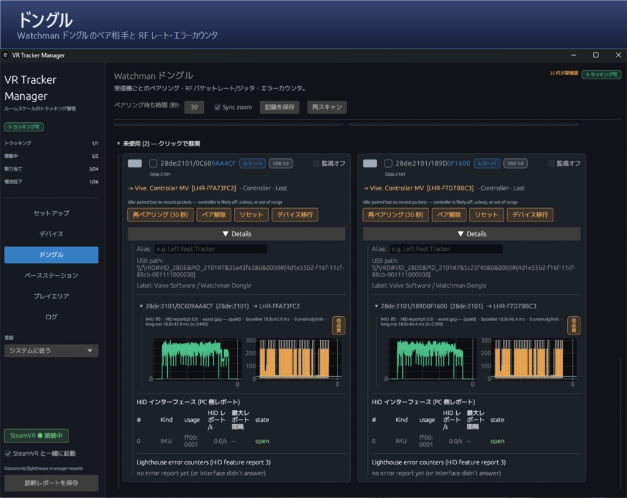Click 診断レポートを保存 button
627x498 pixels.
click(x=51, y=483)
